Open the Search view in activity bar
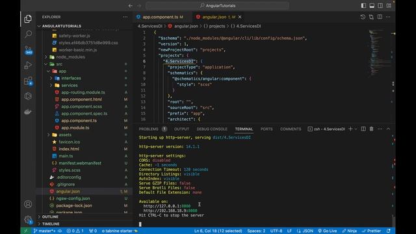The height and width of the screenshot is (234, 416). 28,34
